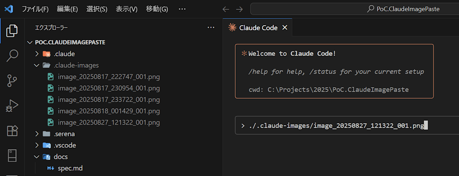
Task: Click the spec.md markdown file icon
Action: (x=50, y=168)
